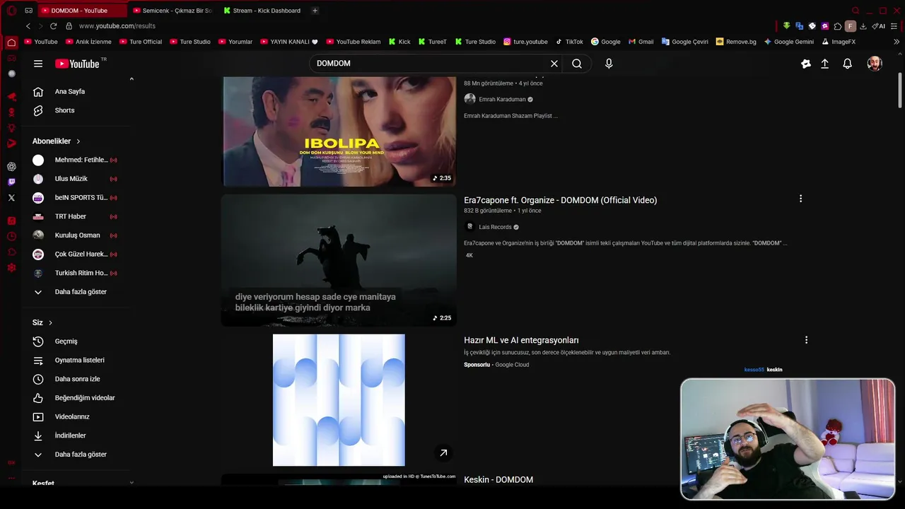Open the Opera GX menu logo
905x509 pixels.
11,11
